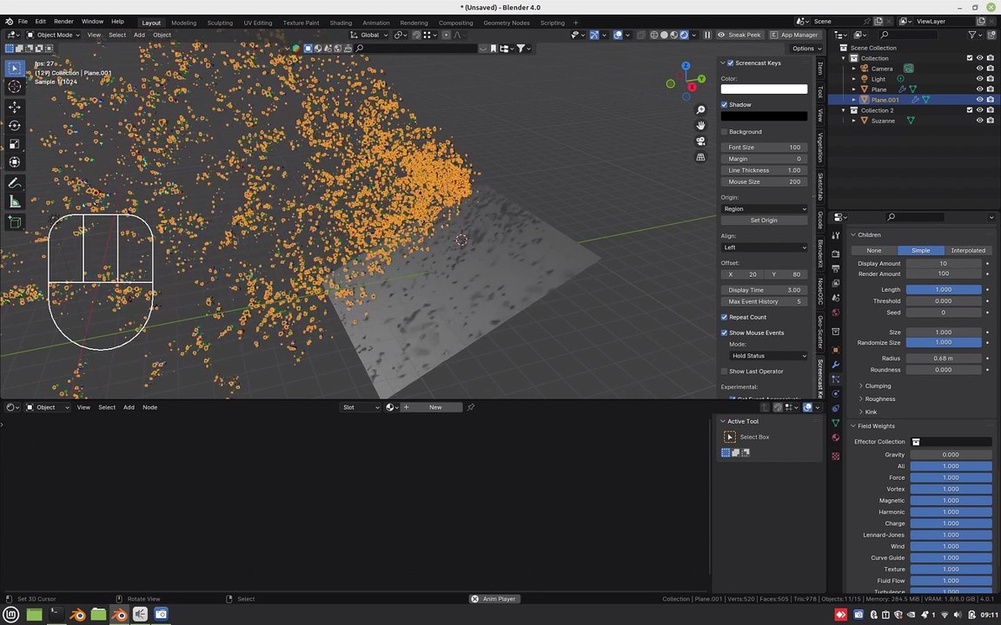This screenshot has width=1001, height=625.
Task: Click the Set Origin button
Action: click(764, 220)
